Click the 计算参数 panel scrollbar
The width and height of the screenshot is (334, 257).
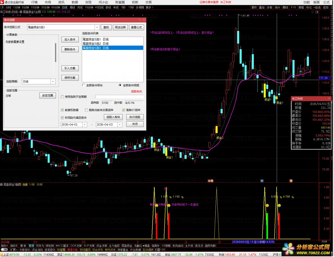(x=55, y=52)
